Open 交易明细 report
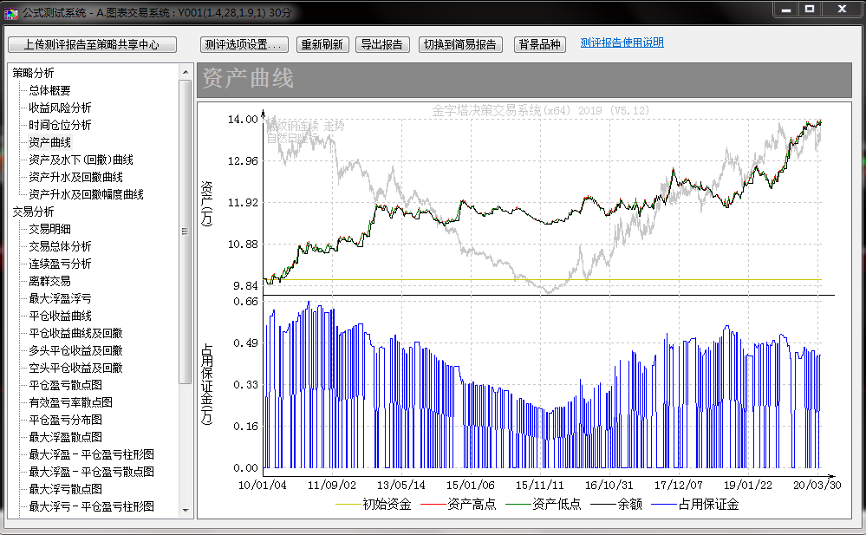The height and width of the screenshot is (535, 866). [x=49, y=229]
